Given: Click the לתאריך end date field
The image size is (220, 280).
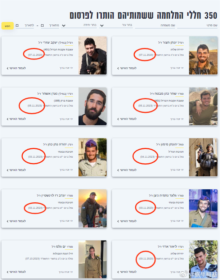Looking at the screenshot, I should [25, 25].
